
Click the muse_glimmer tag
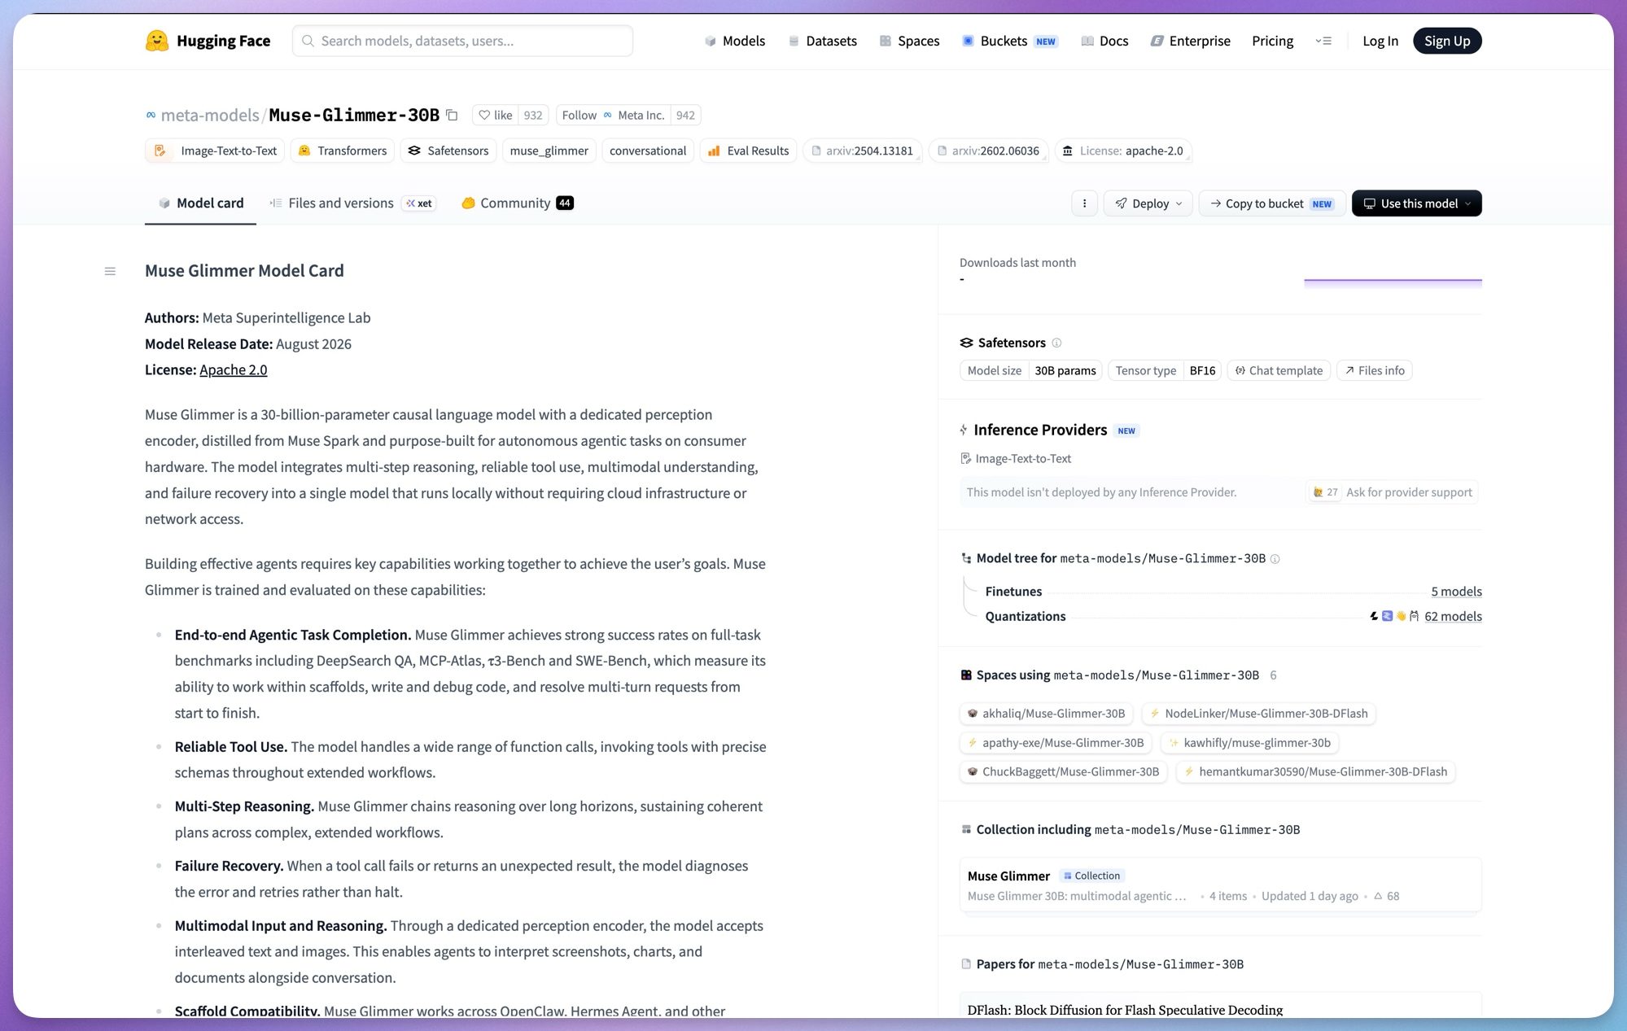click(x=549, y=151)
